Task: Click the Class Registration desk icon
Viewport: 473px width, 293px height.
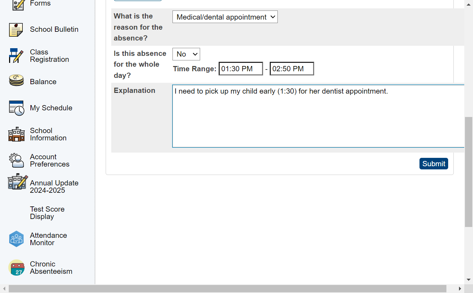Action: pos(16,56)
